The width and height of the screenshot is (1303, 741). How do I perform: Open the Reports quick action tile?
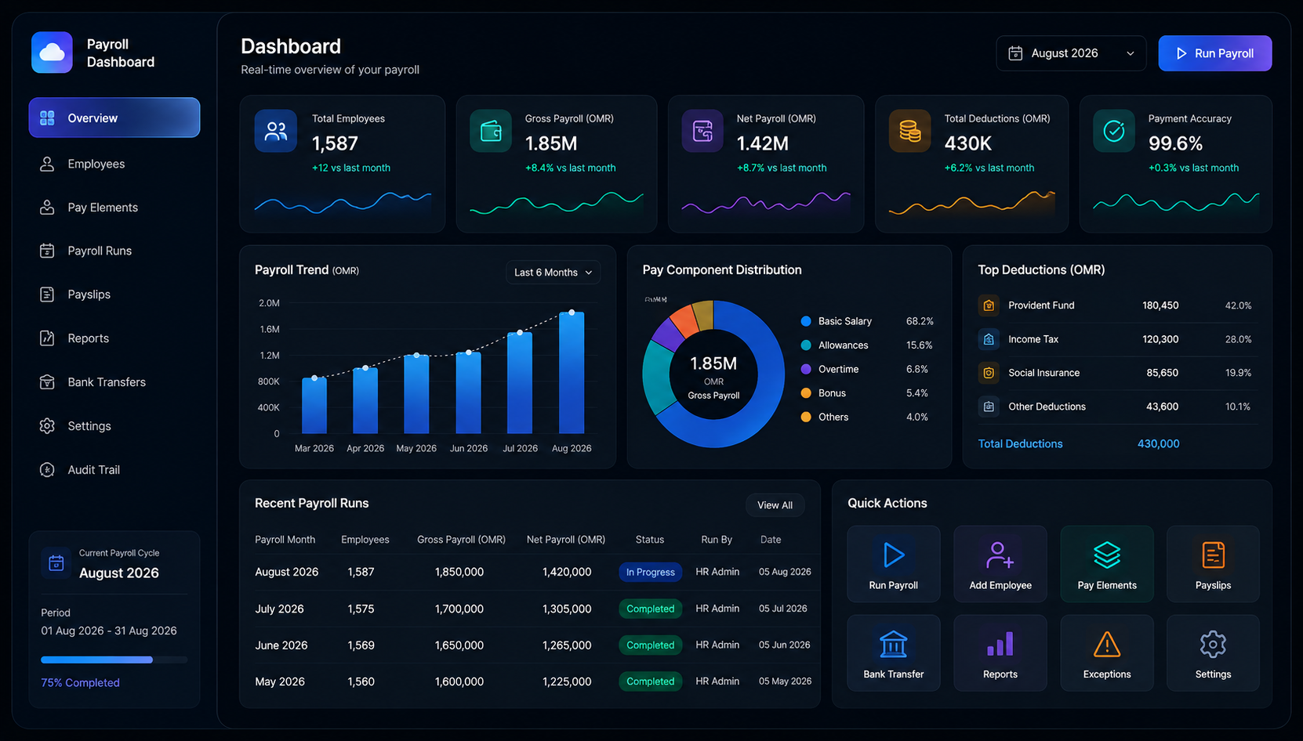pos(1000,653)
